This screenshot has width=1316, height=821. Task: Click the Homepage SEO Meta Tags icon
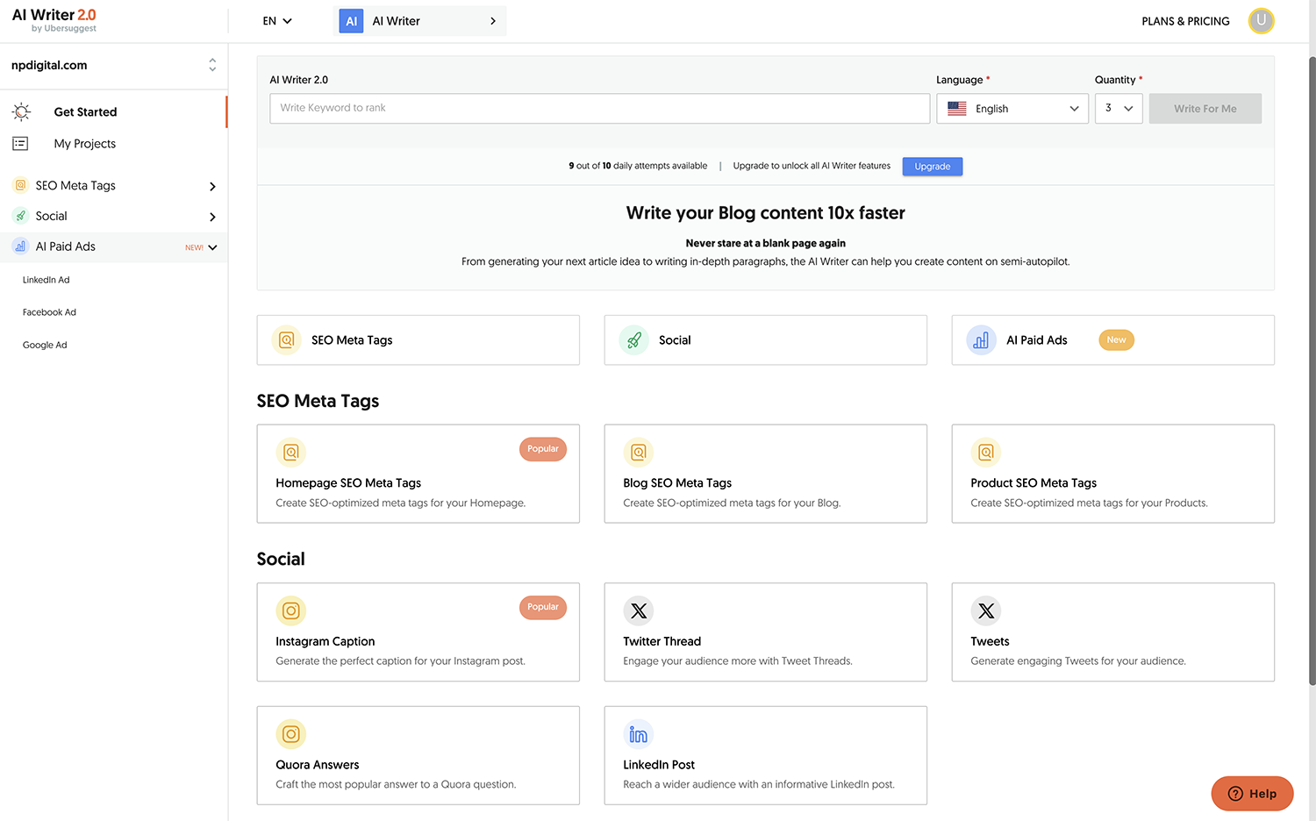(x=290, y=452)
